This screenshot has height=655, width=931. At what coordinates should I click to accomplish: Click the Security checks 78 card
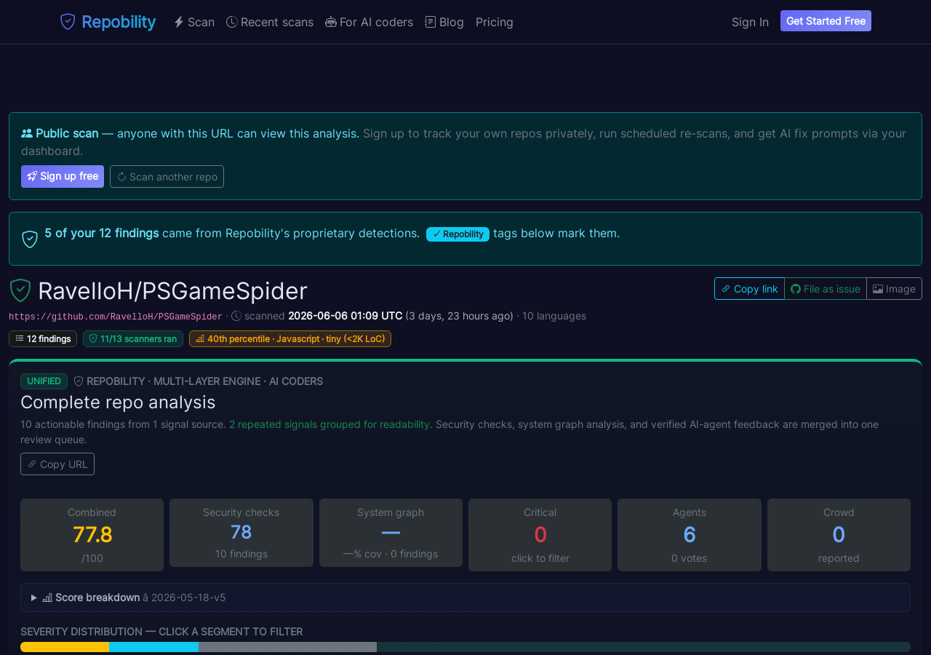click(241, 533)
